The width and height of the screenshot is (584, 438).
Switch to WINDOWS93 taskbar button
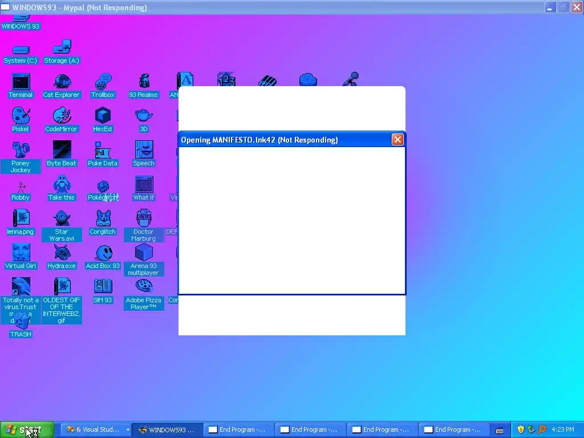coord(167,430)
